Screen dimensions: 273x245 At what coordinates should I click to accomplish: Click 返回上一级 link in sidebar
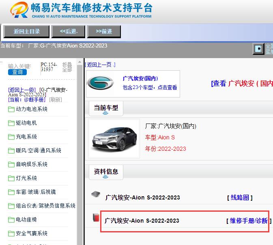click(x=22, y=90)
